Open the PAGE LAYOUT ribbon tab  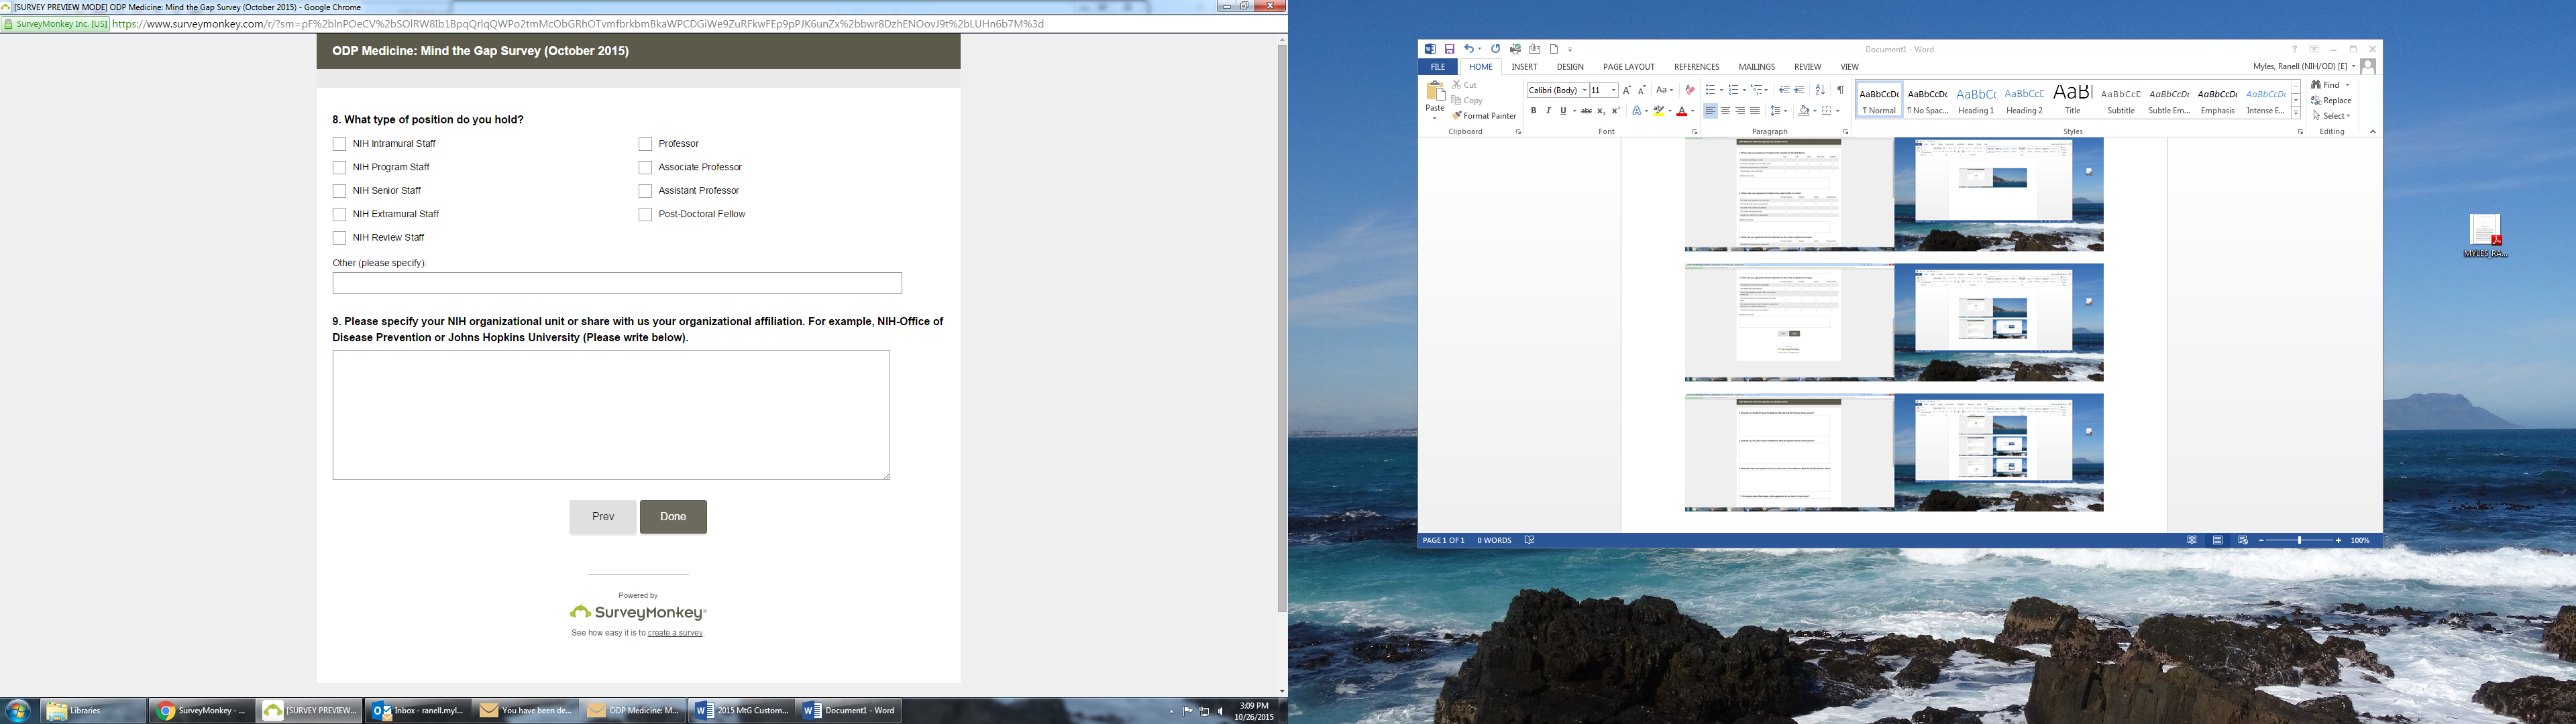click(x=1629, y=67)
